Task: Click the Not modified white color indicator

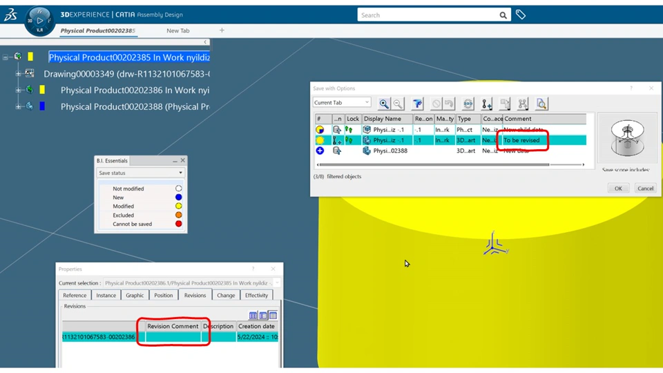Action: pos(178,189)
